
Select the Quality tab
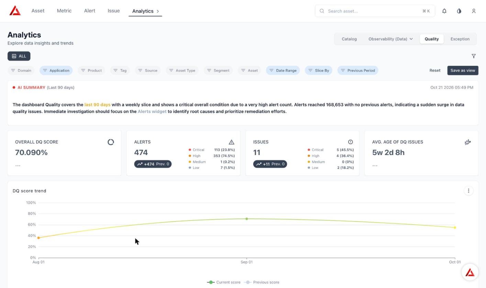(x=432, y=39)
